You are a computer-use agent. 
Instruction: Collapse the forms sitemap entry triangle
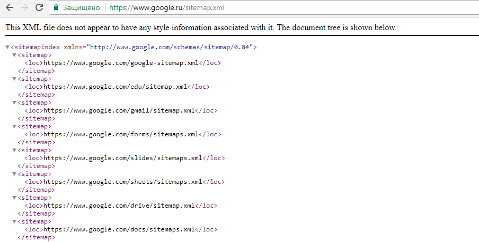point(14,126)
